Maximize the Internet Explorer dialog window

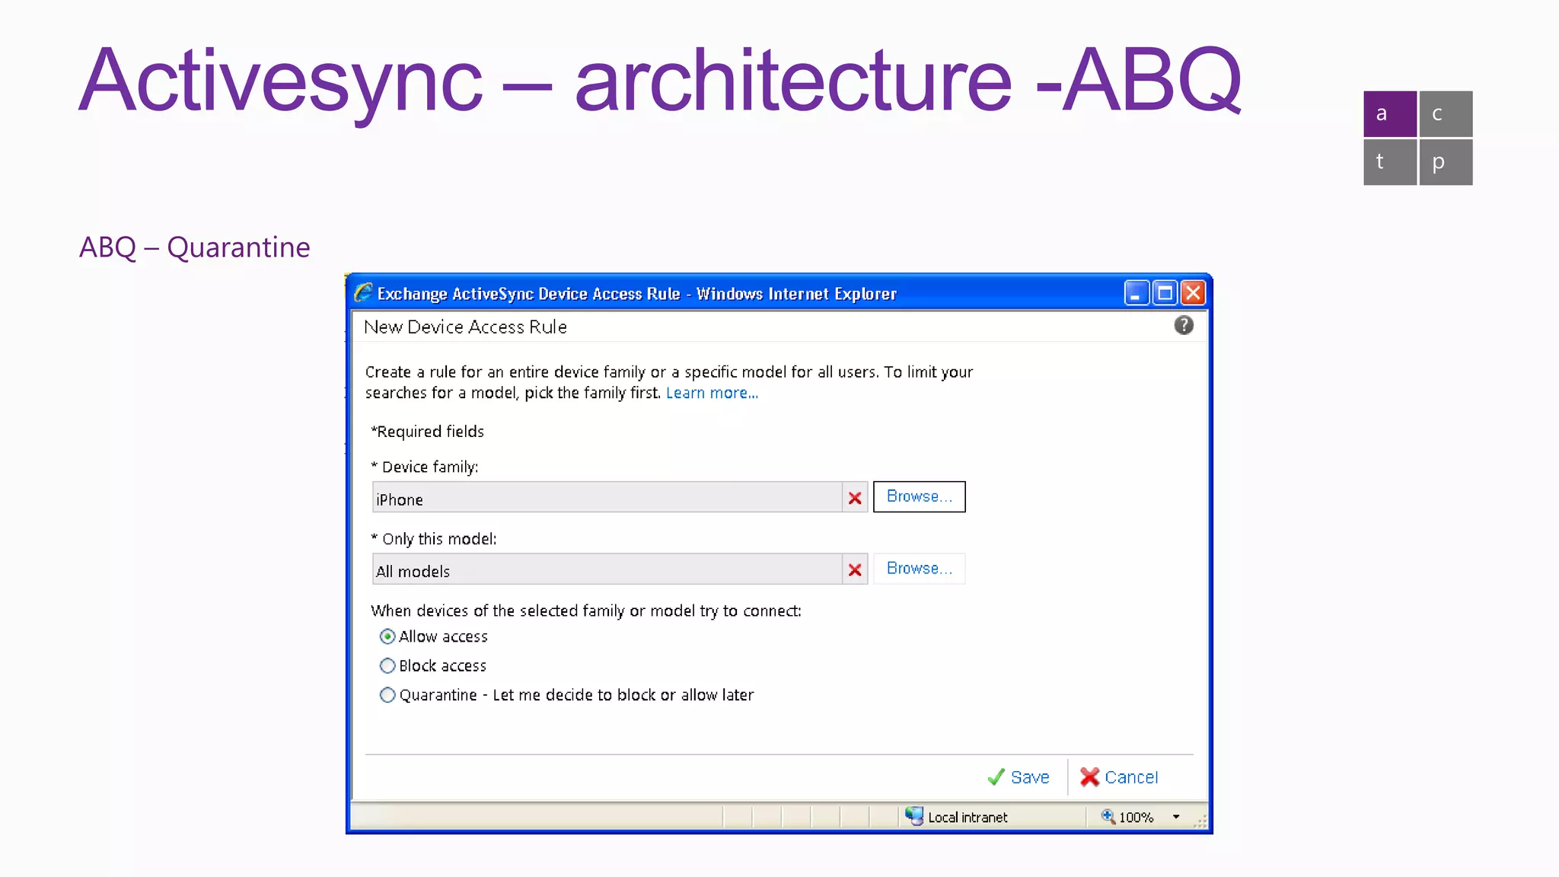1165,293
